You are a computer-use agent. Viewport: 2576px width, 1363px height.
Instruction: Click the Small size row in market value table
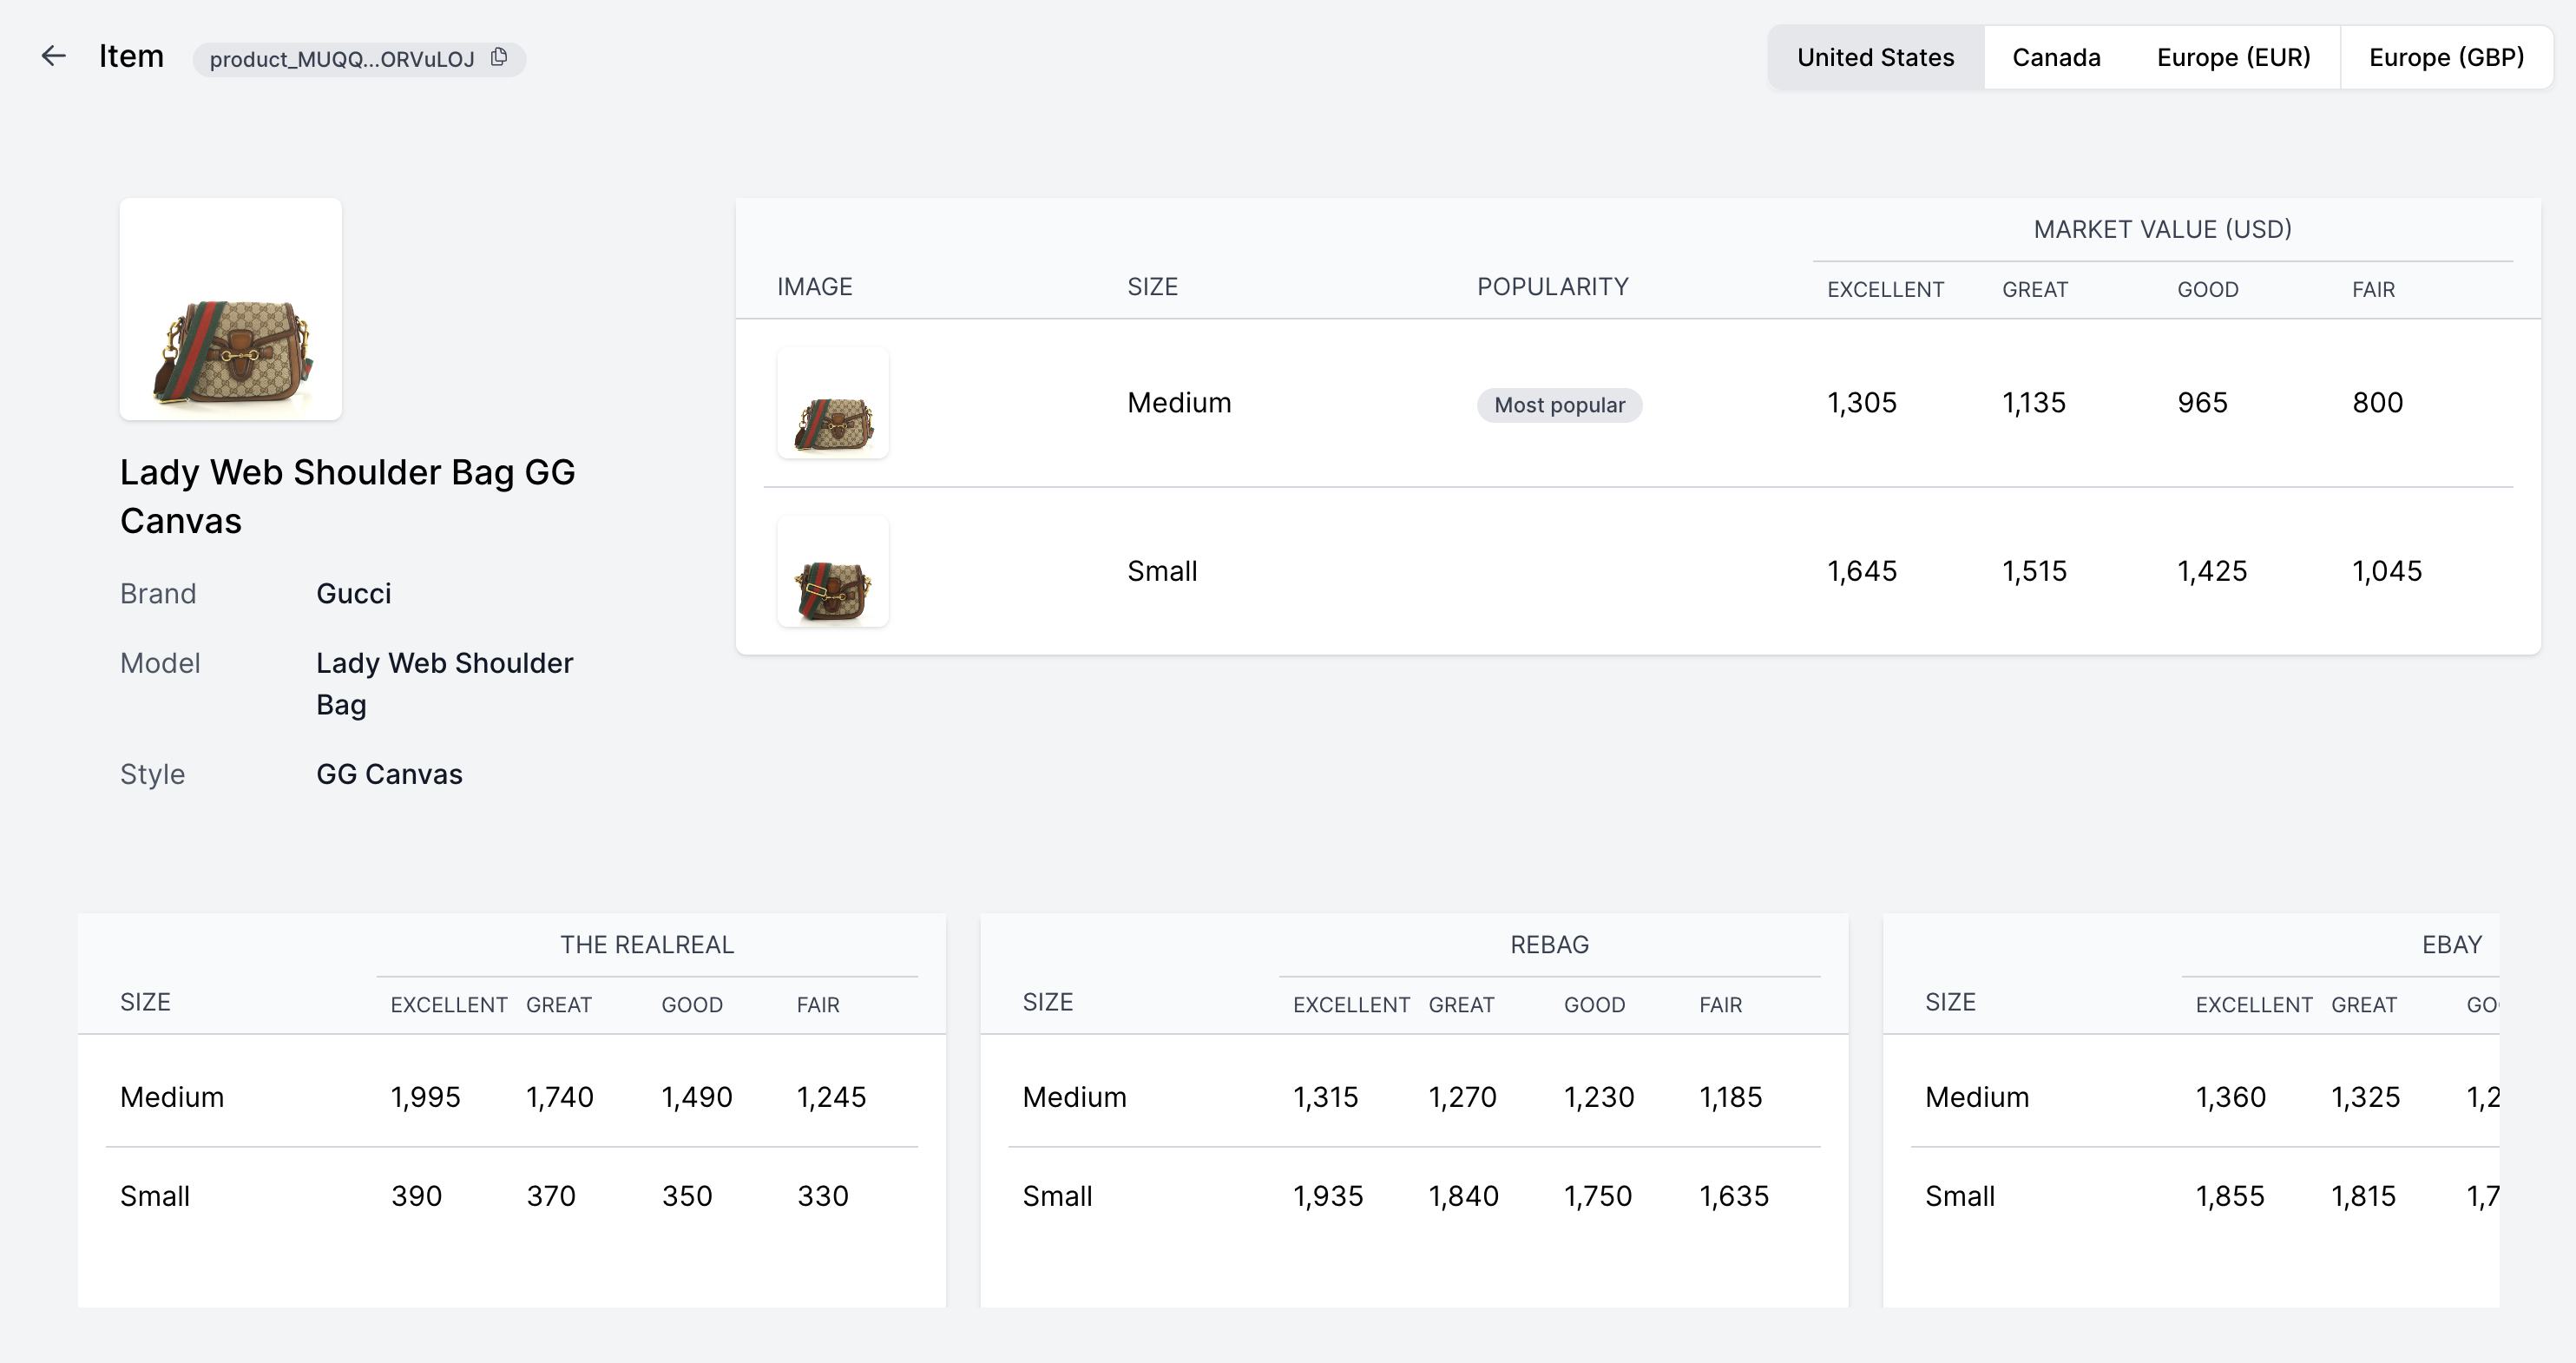(1162, 571)
